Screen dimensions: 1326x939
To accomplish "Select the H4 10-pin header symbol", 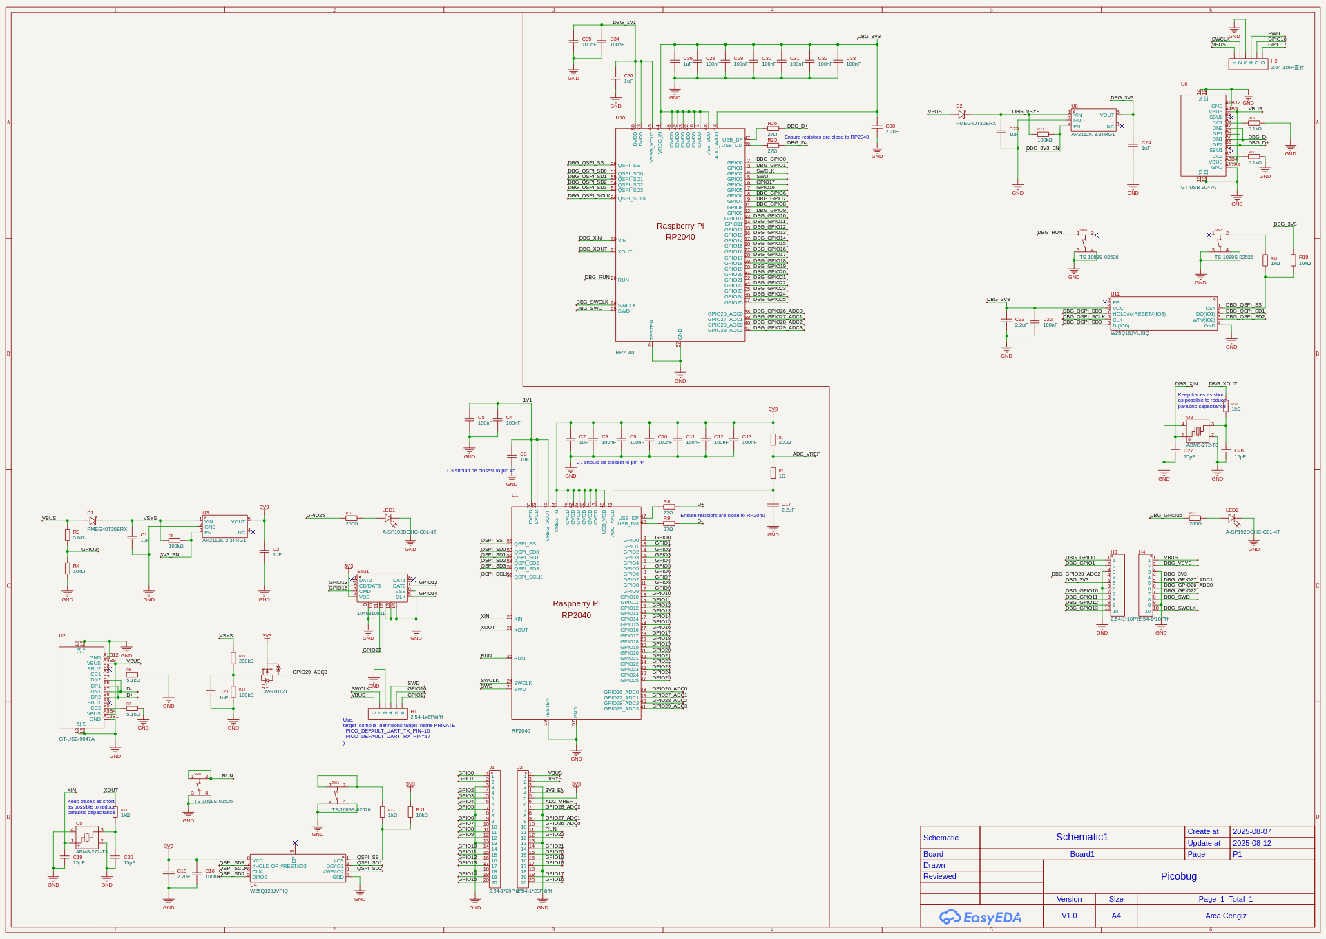I will point(1146,585).
